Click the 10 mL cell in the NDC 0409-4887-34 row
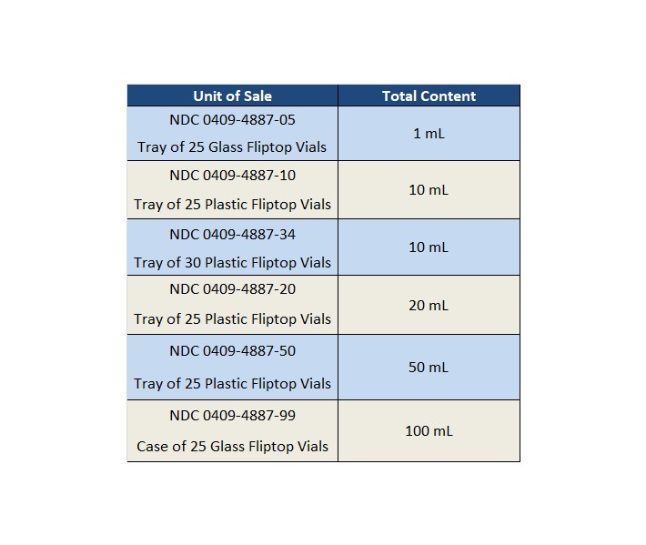Screen dimensions: 646x545 [429, 247]
